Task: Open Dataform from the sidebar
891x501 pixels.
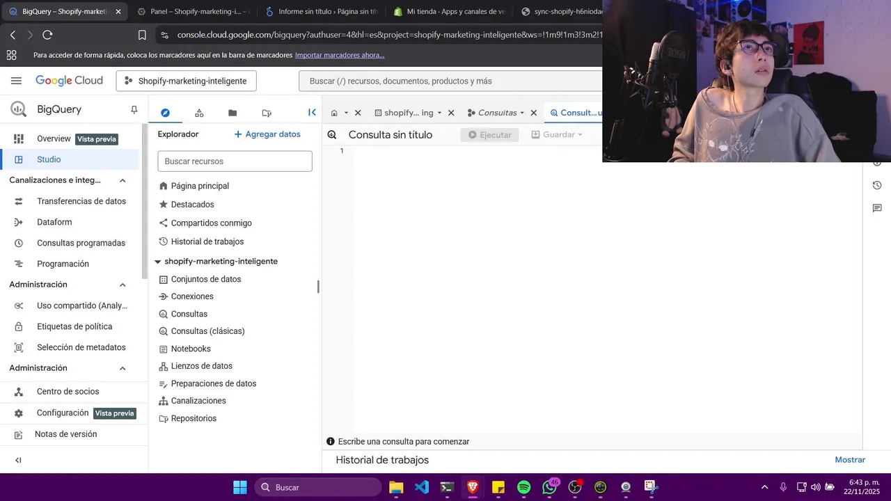Action: [70, 222]
